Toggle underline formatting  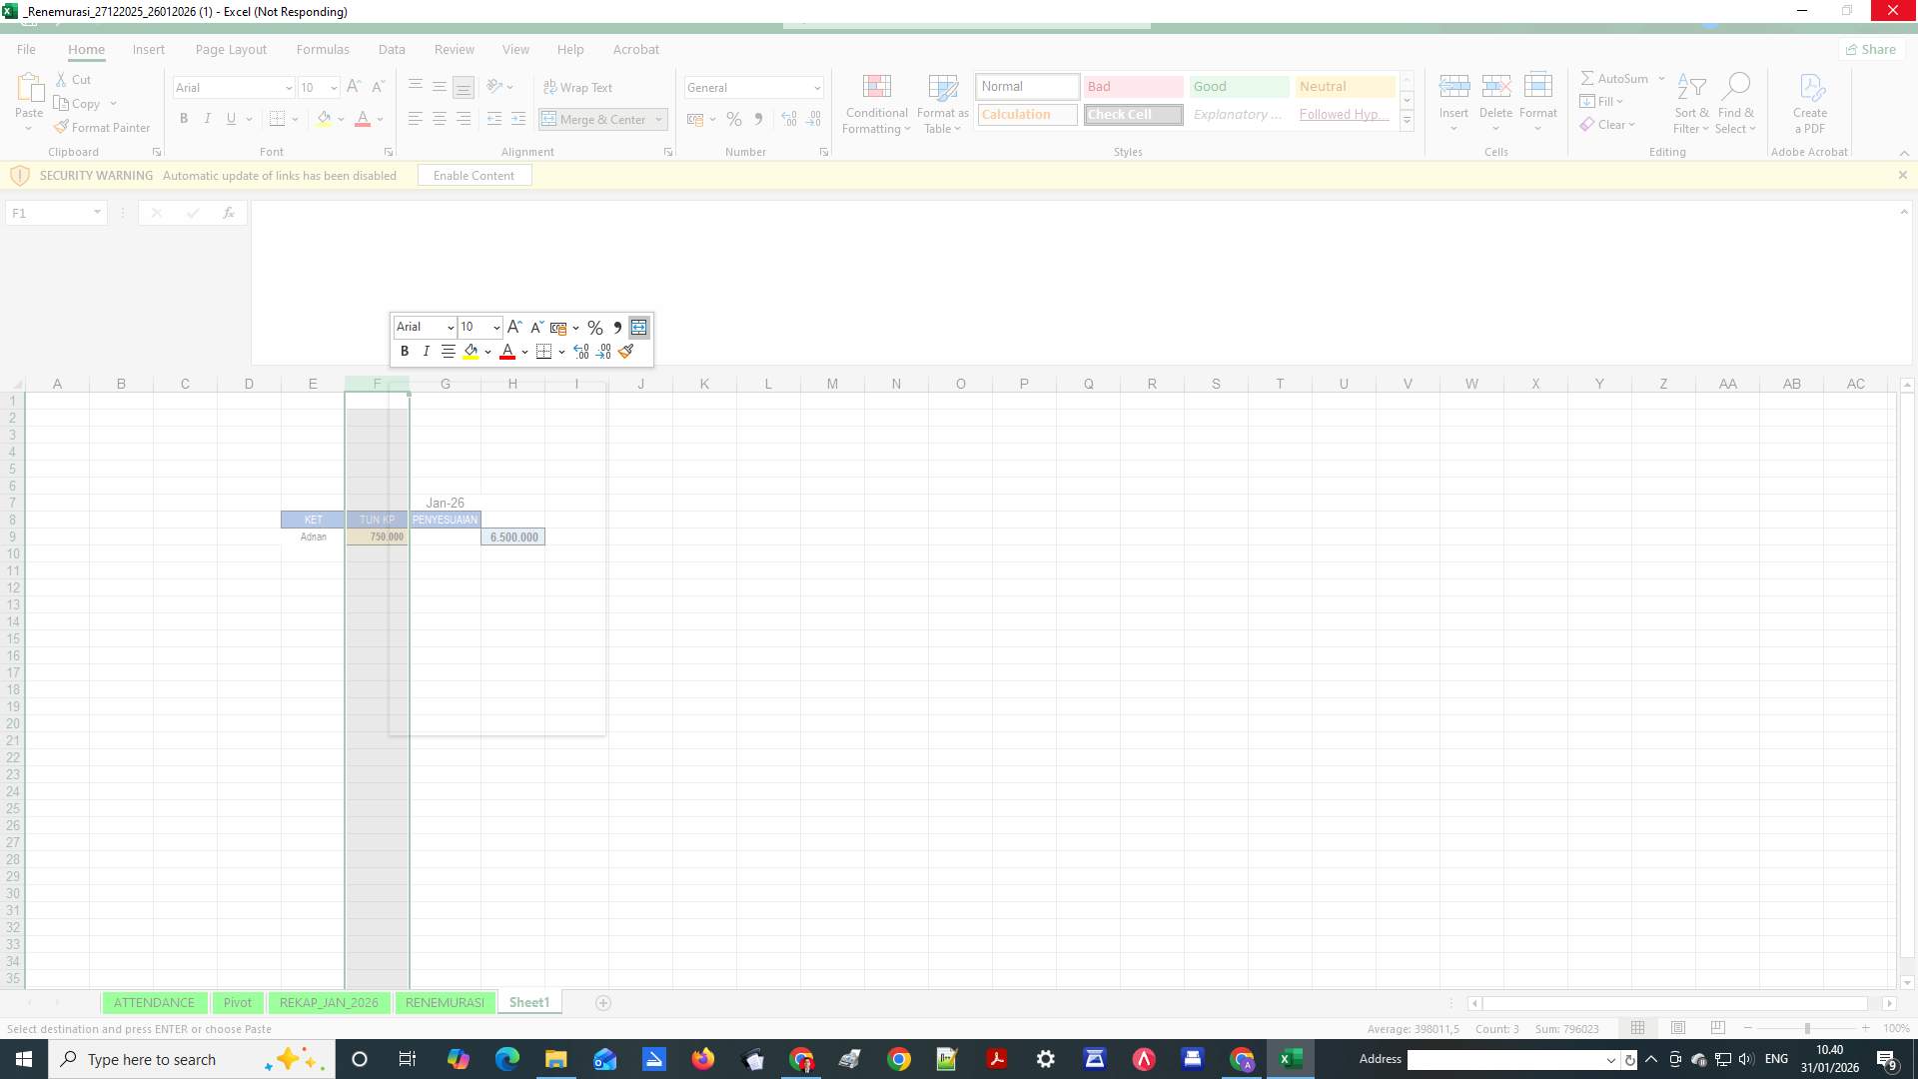[230, 118]
